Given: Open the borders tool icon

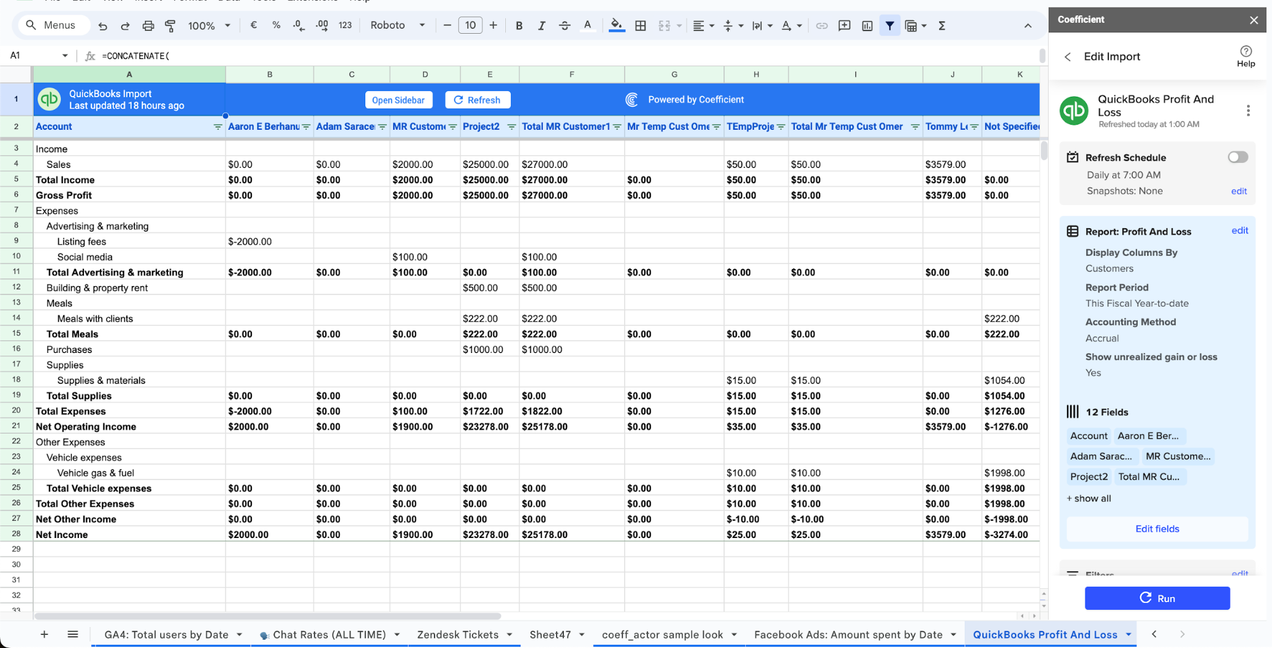Looking at the screenshot, I should [641, 25].
